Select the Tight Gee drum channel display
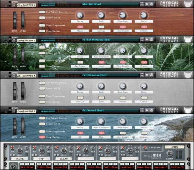The image size is (194, 170). (x=44, y=167)
